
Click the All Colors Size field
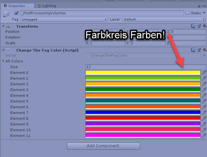click(x=146, y=67)
